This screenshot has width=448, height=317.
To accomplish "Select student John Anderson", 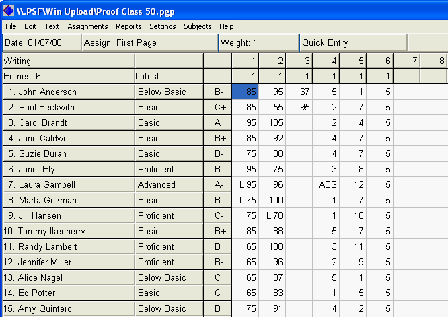I will [69, 92].
